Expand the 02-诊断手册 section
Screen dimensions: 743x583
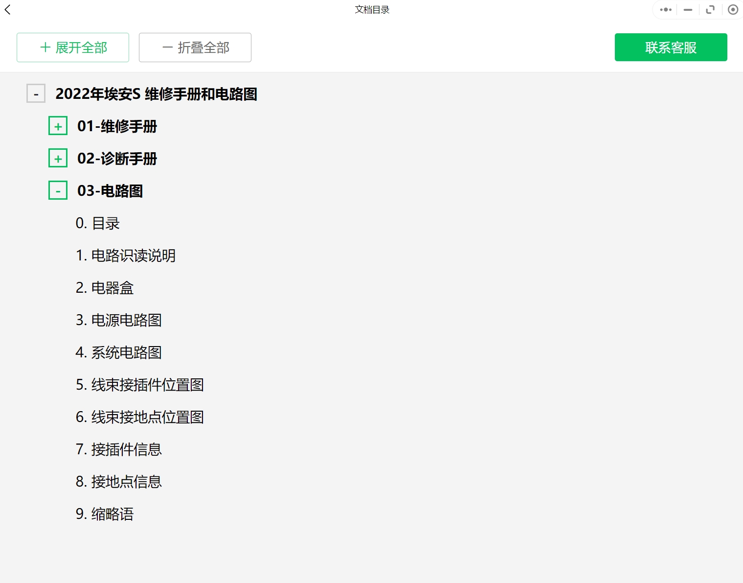[58, 158]
